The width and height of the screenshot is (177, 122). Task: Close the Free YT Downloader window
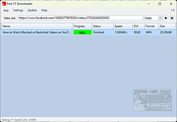coord(171,4)
